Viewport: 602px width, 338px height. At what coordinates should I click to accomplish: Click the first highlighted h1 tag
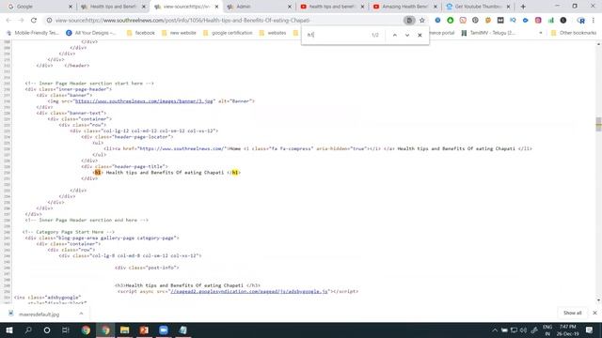pos(98,173)
